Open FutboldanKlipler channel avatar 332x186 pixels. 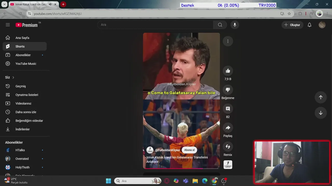150,150
